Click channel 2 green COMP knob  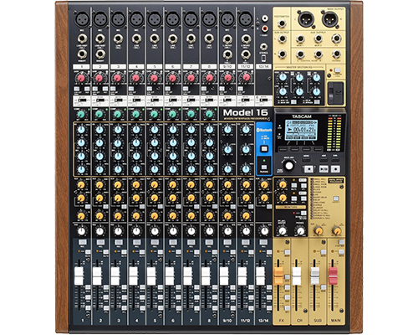(99, 114)
